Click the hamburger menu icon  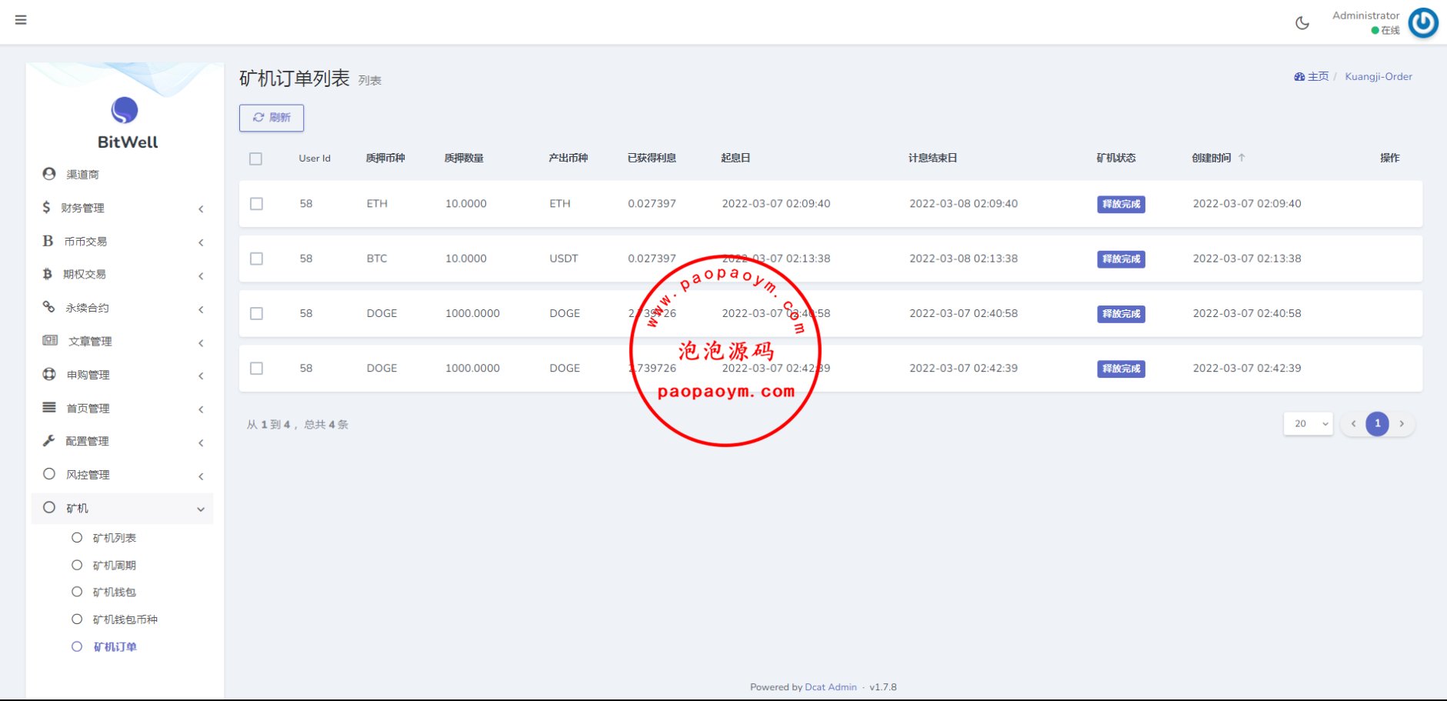(21, 20)
